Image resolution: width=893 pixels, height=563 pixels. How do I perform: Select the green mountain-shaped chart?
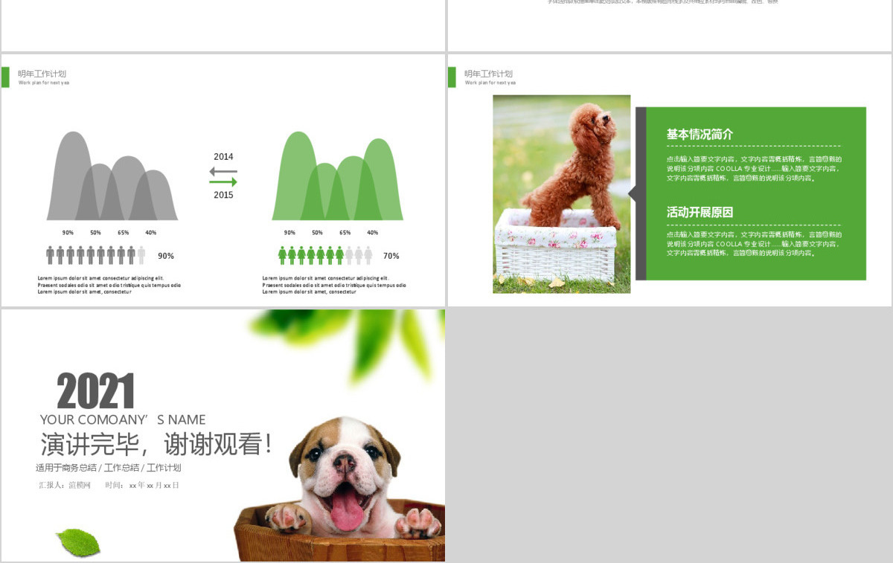(x=337, y=176)
